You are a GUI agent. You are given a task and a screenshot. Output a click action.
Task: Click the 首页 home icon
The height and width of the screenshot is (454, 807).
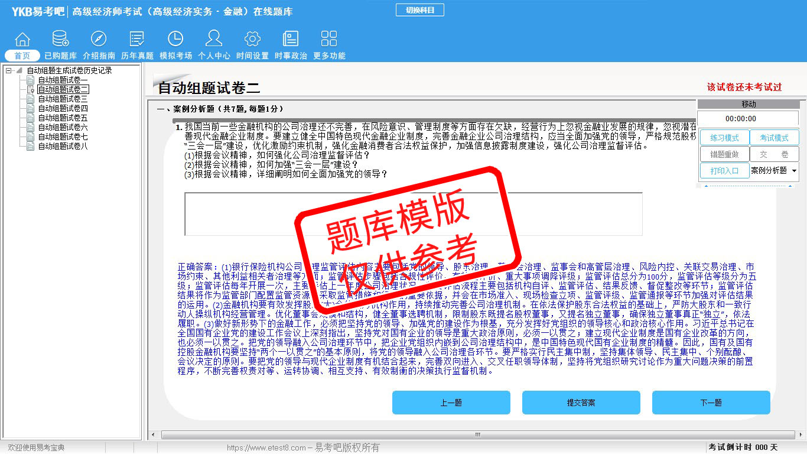(x=22, y=40)
